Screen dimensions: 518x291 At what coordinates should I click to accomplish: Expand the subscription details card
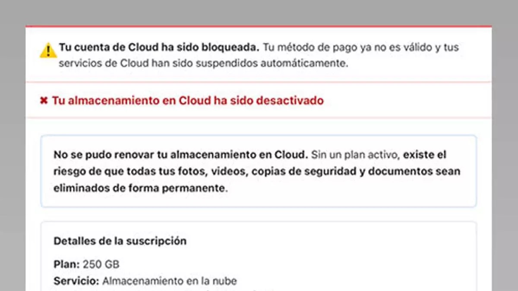259,254
